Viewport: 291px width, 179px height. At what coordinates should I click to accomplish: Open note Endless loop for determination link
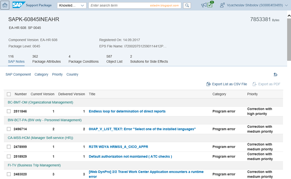(x=127, y=111)
